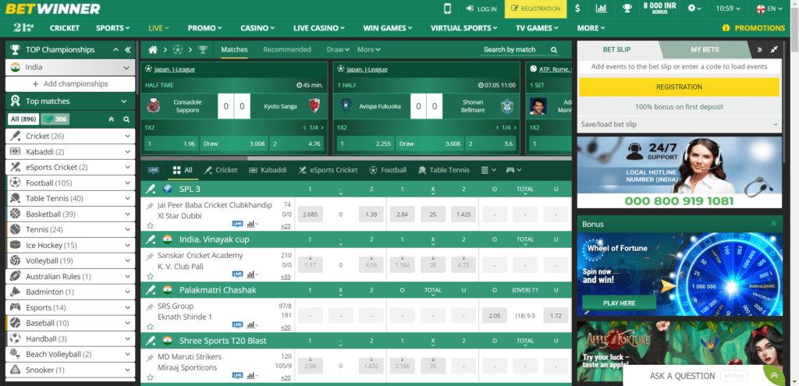Select the Table Tennis sport filter tab

[x=443, y=170]
